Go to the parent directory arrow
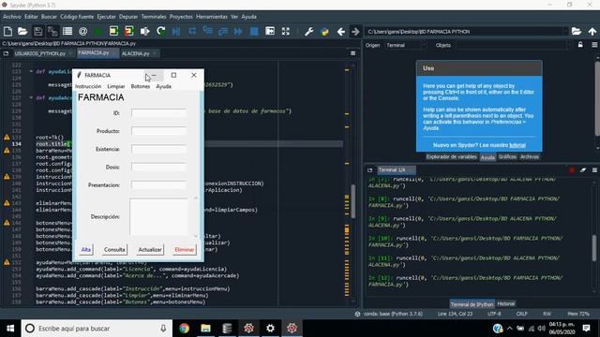 coord(592,31)
